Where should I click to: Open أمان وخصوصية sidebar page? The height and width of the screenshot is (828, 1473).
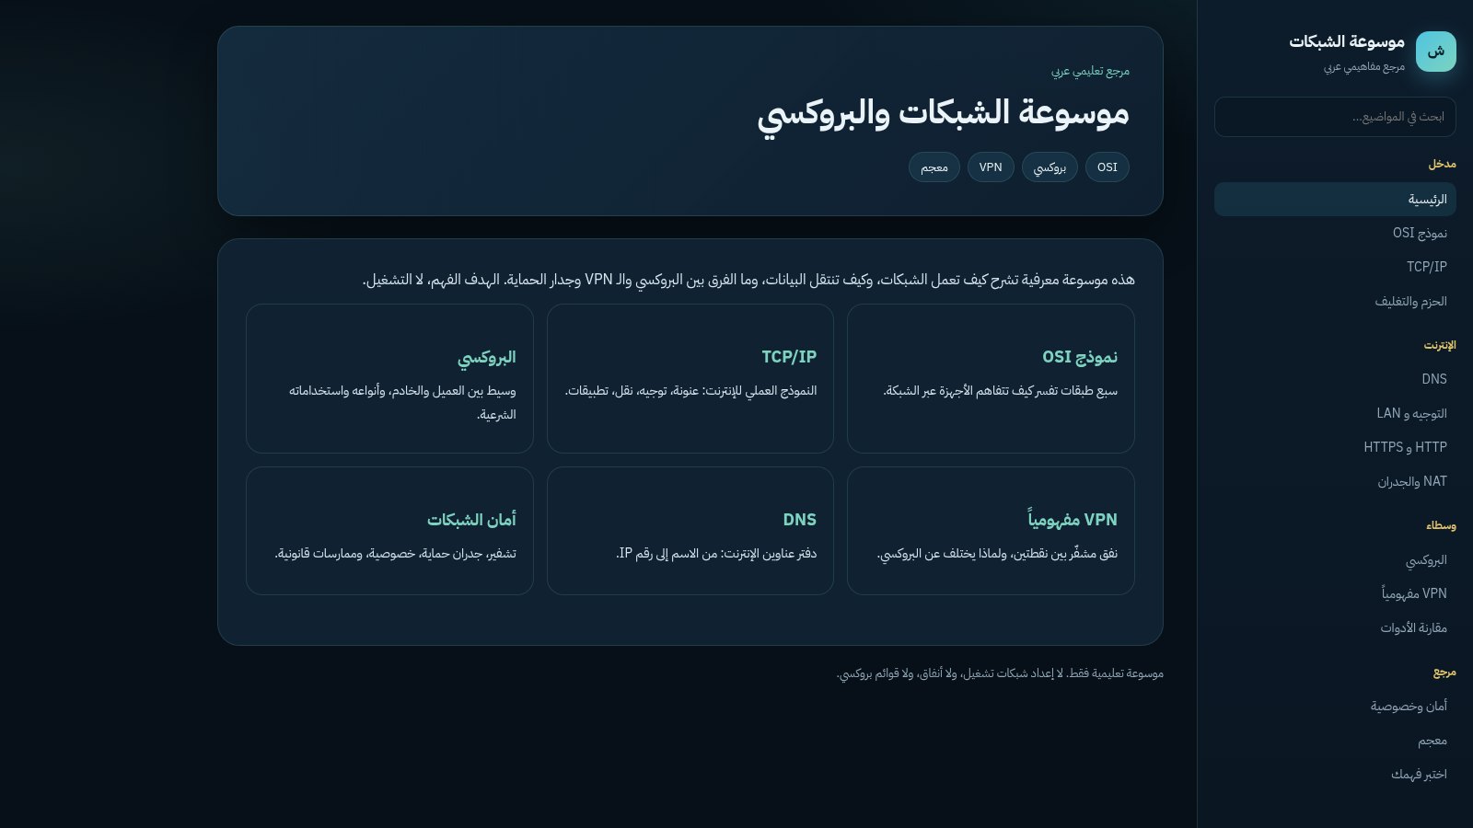tap(1335, 707)
